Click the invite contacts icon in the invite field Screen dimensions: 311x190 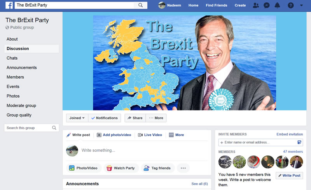coord(299,142)
